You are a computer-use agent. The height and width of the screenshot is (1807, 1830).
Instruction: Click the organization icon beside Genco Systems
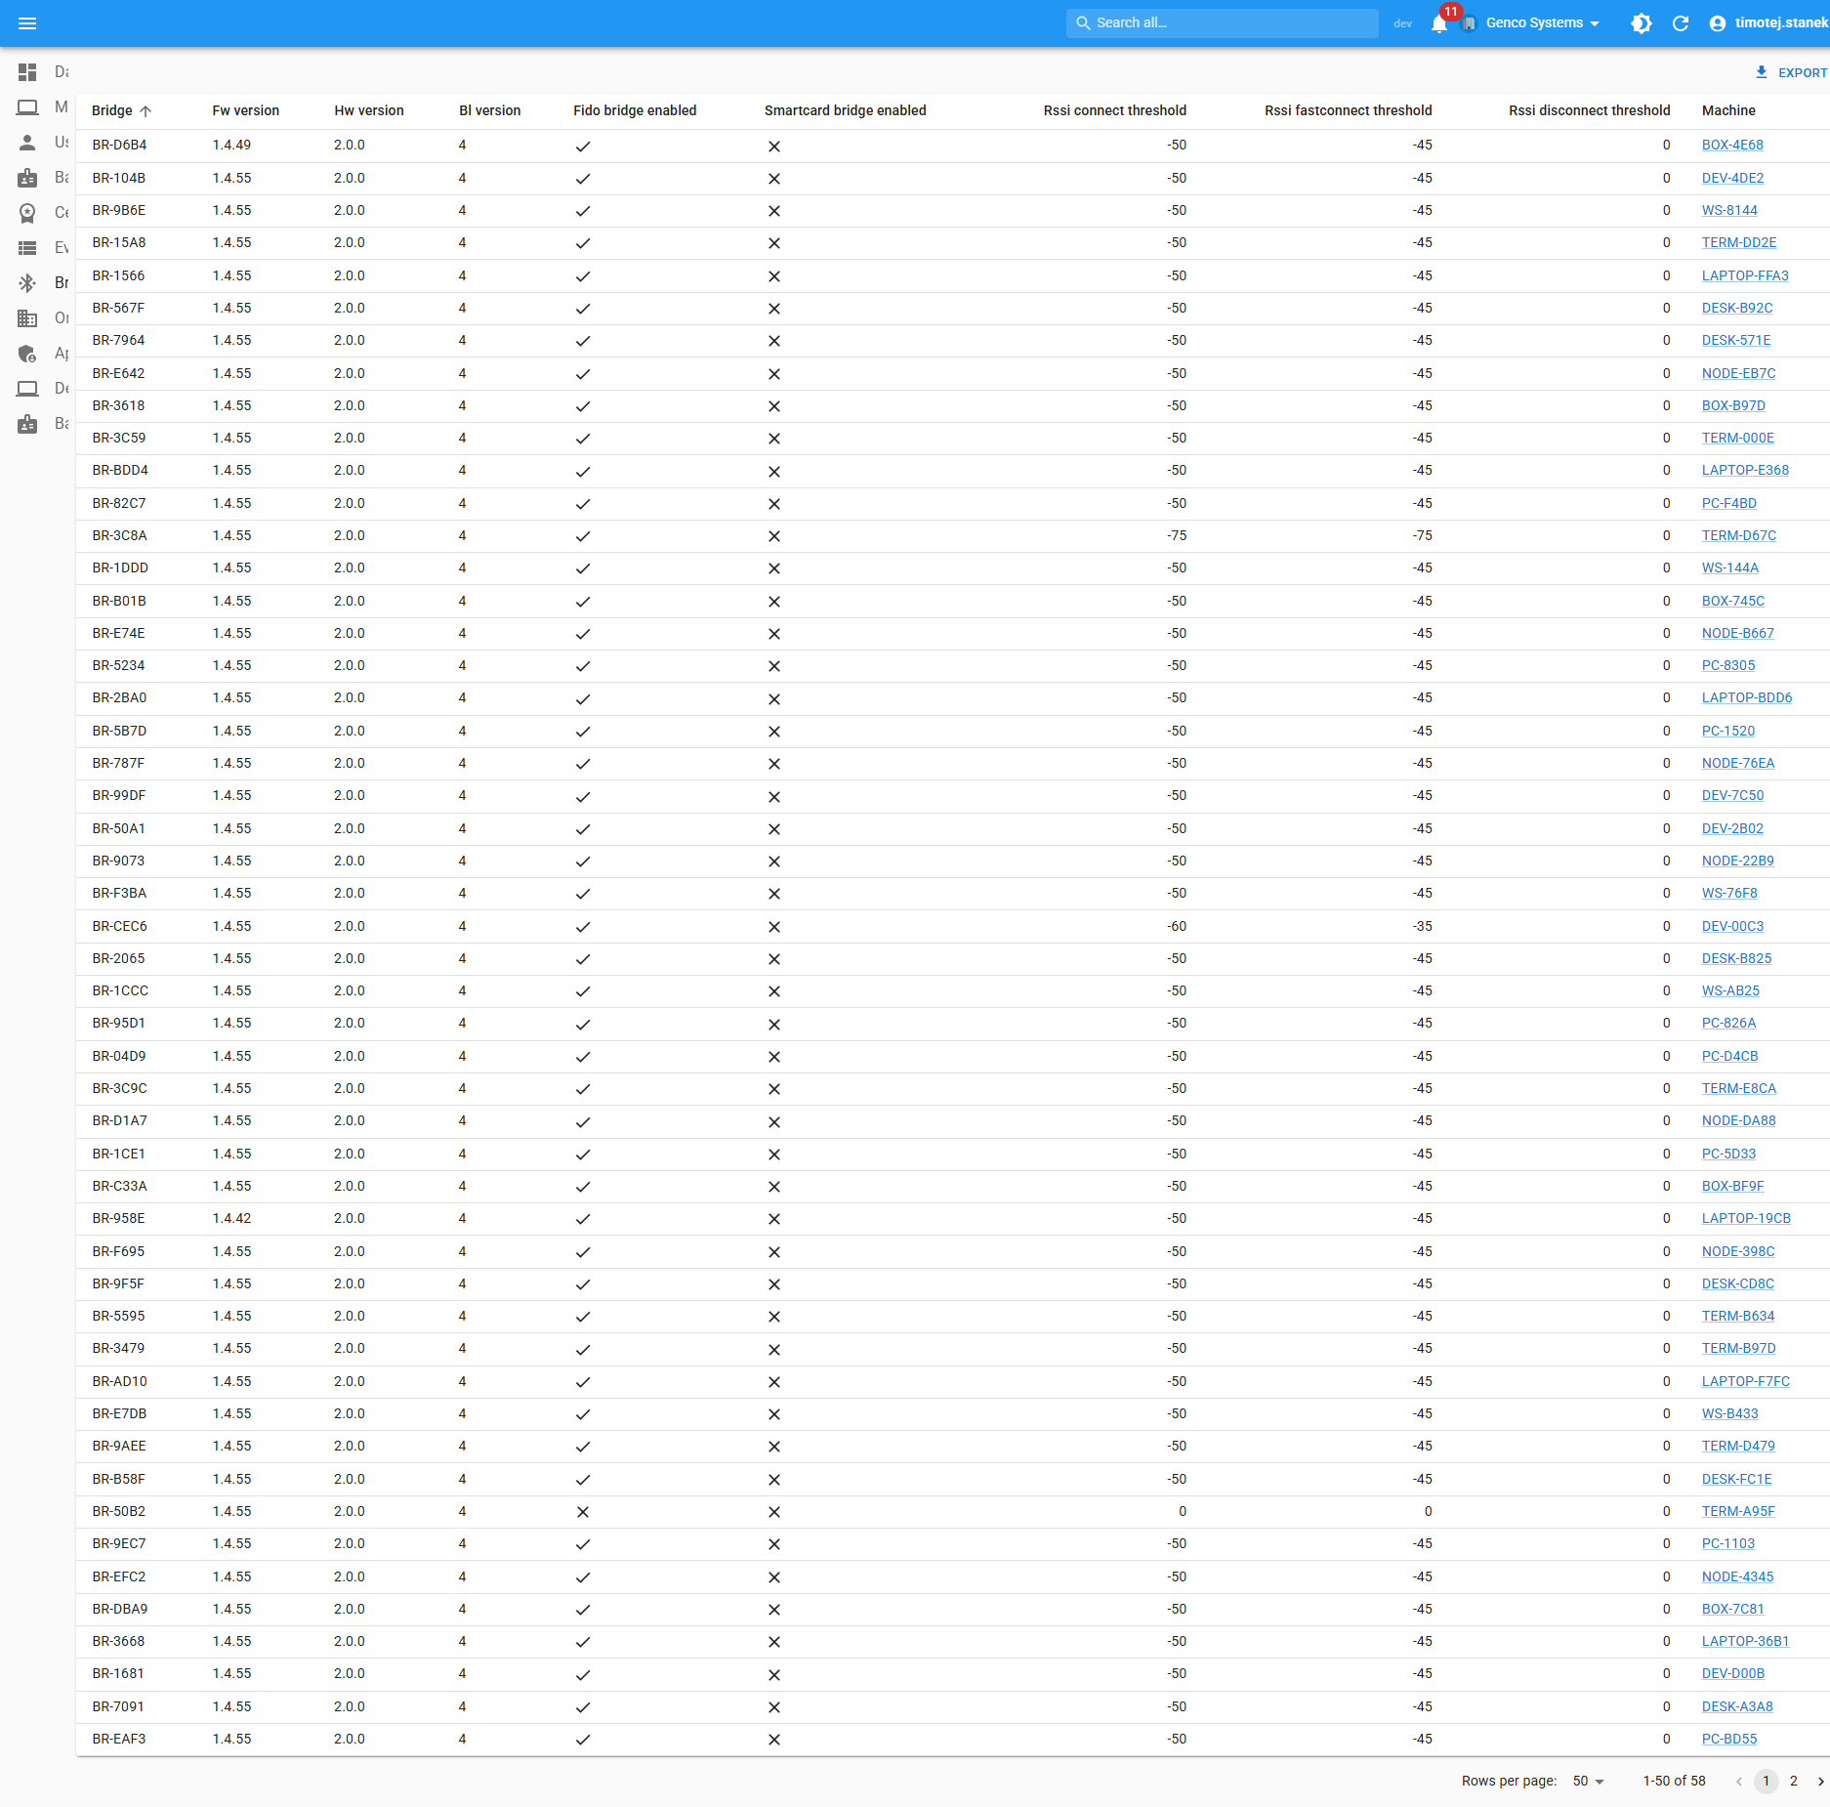click(x=1468, y=23)
